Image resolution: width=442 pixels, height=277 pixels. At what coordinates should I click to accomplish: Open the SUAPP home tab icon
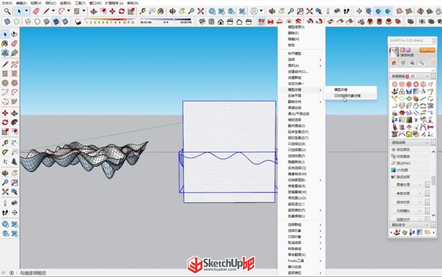394,63
